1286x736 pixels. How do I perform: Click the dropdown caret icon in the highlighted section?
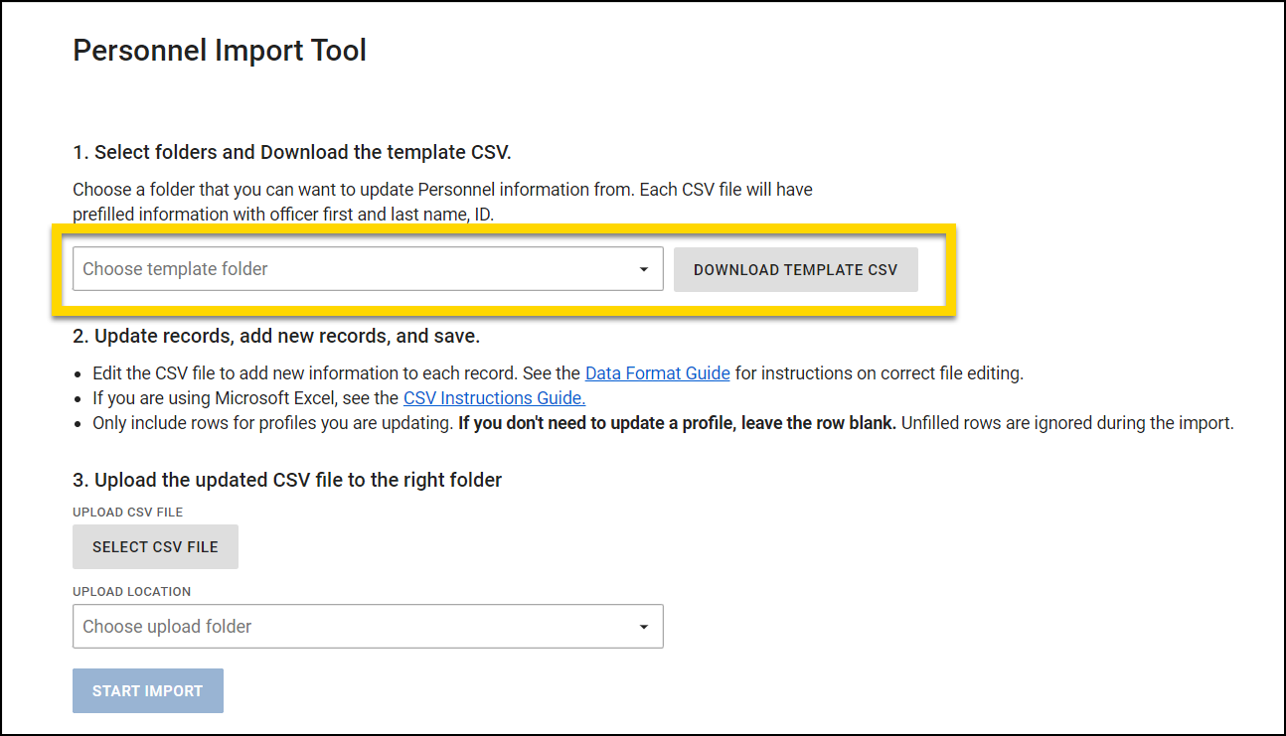tap(646, 268)
